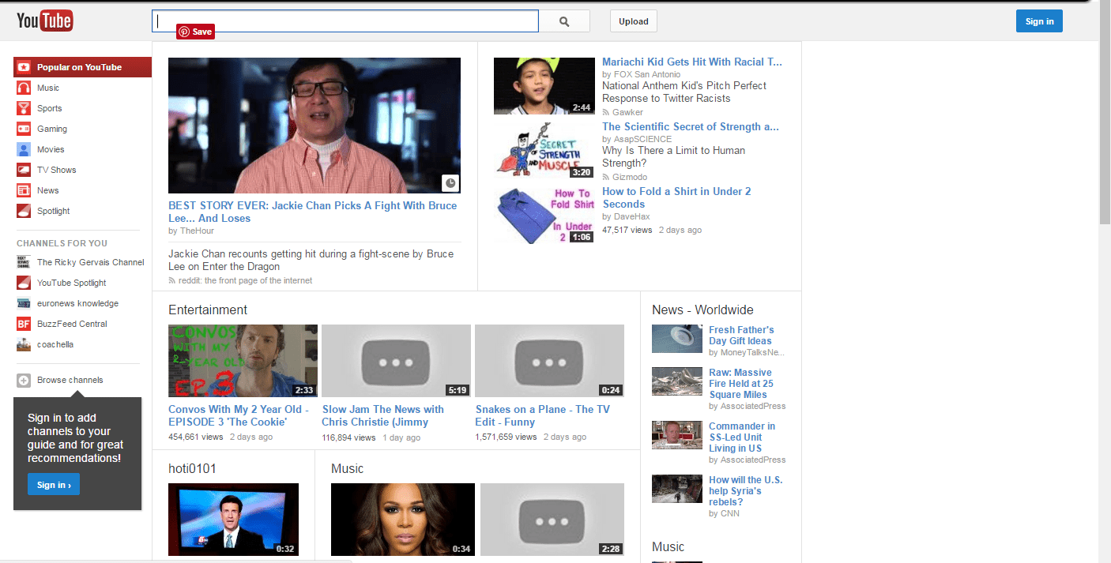Click the Upload button

click(x=634, y=21)
